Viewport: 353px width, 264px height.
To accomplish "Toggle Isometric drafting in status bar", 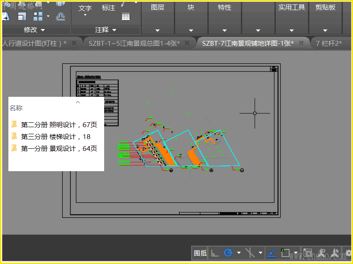I will coord(250,253).
